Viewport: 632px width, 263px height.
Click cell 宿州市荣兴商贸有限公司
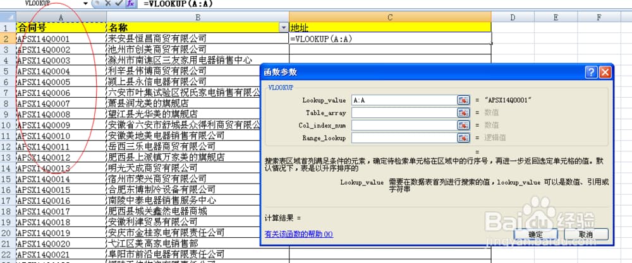[x=184, y=179]
